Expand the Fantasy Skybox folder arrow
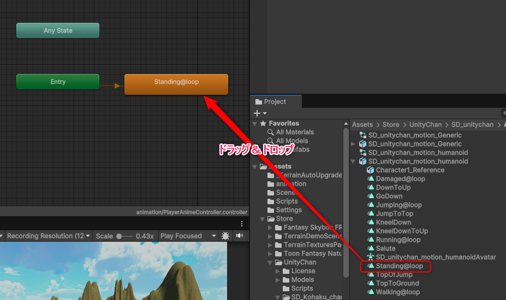Screen dimensions: 506x300 tap(270, 228)
